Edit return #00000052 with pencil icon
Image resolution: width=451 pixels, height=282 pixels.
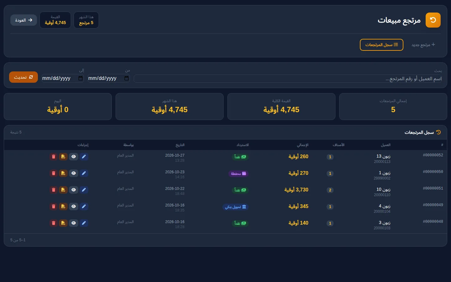point(84,157)
